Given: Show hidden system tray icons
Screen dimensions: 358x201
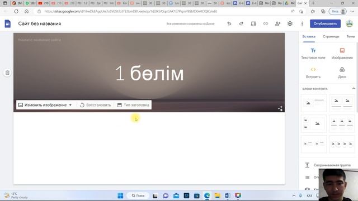Looking at the screenshot, I should point(294,195).
